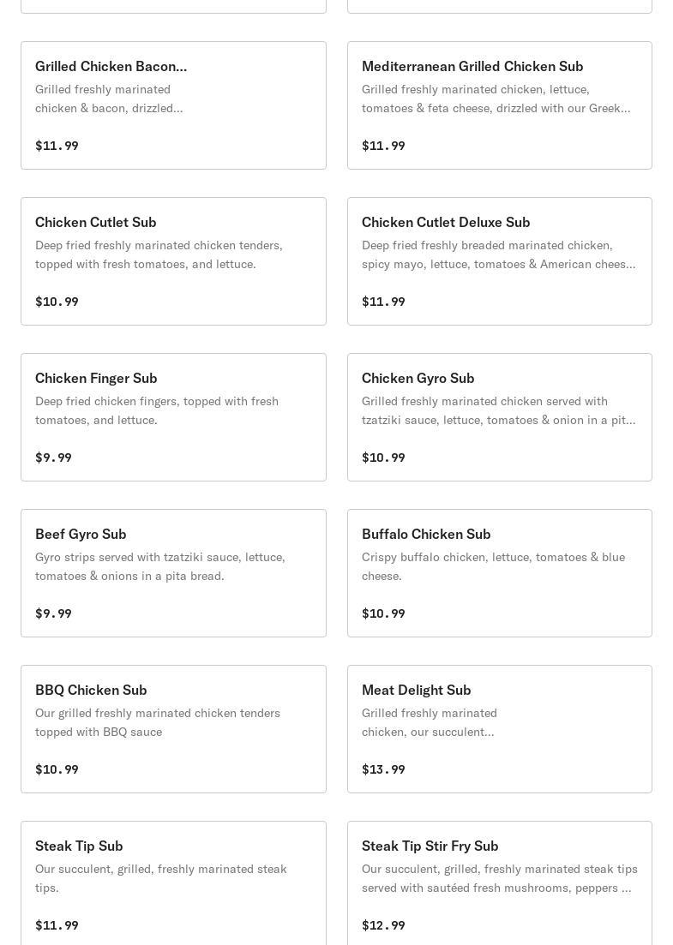Image resolution: width=673 pixels, height=945 pixels.
Task: Choose the Chicken Finger Sub card
Action: [173, 417]
